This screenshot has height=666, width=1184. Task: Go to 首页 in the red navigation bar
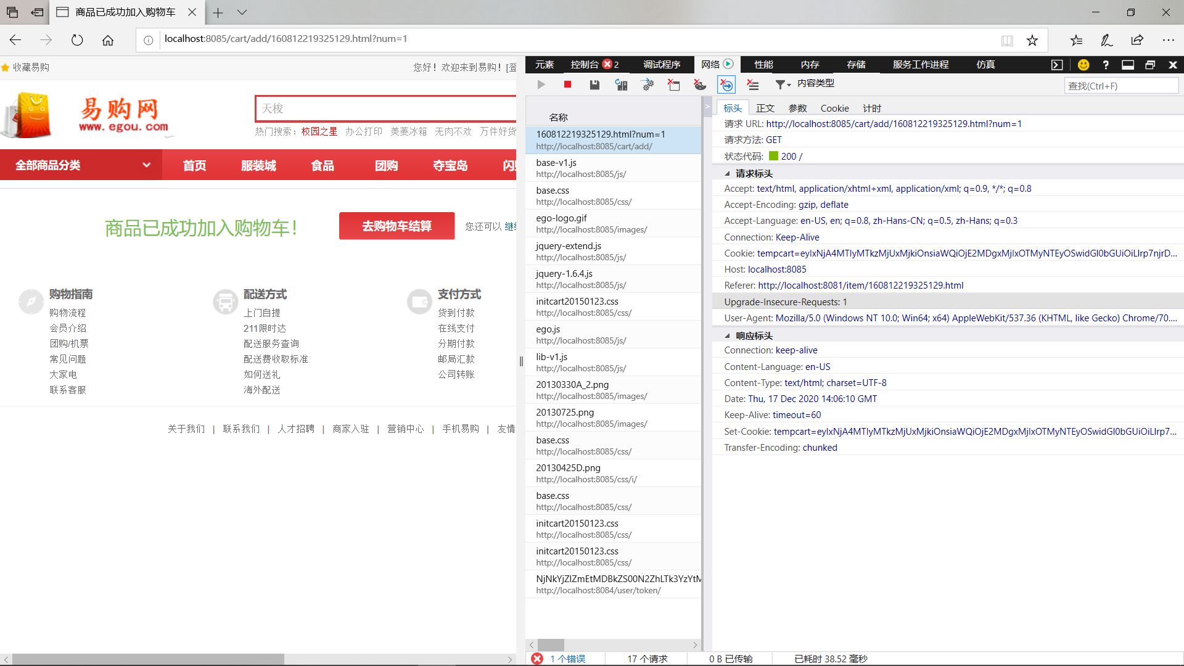pos(194,165)
